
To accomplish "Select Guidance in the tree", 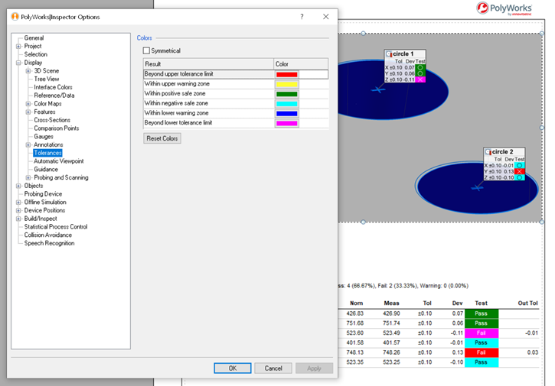I will point(46,170).
